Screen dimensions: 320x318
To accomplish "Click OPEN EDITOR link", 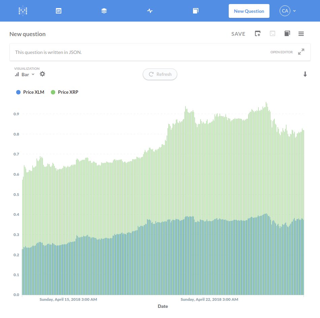I will pyautogui.click(x=281, y=52).
